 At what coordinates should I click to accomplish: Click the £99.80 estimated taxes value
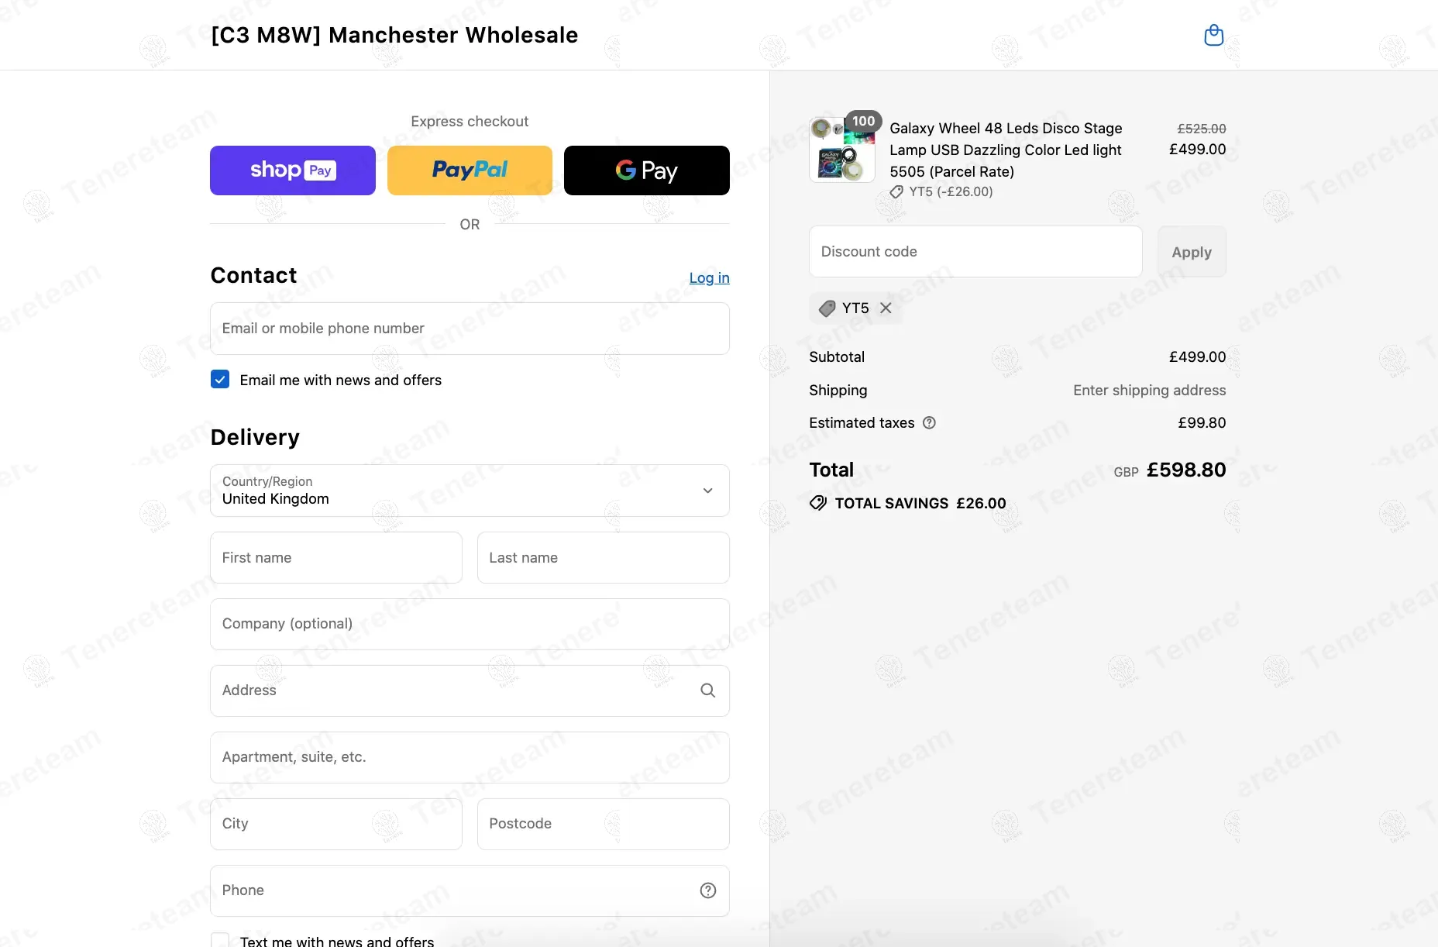pos(1202,422)
